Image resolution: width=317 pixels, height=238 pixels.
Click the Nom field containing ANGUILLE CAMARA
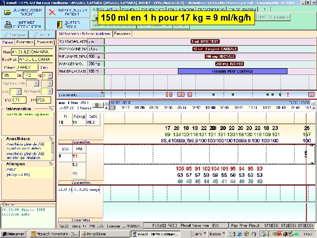(x=32, y=52)
